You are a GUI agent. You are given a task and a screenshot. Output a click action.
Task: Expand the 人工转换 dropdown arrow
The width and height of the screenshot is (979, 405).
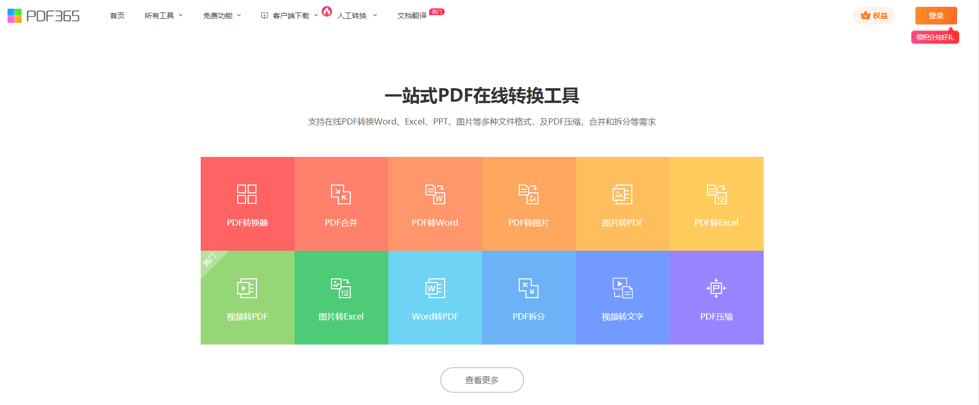tap(375, 16)
